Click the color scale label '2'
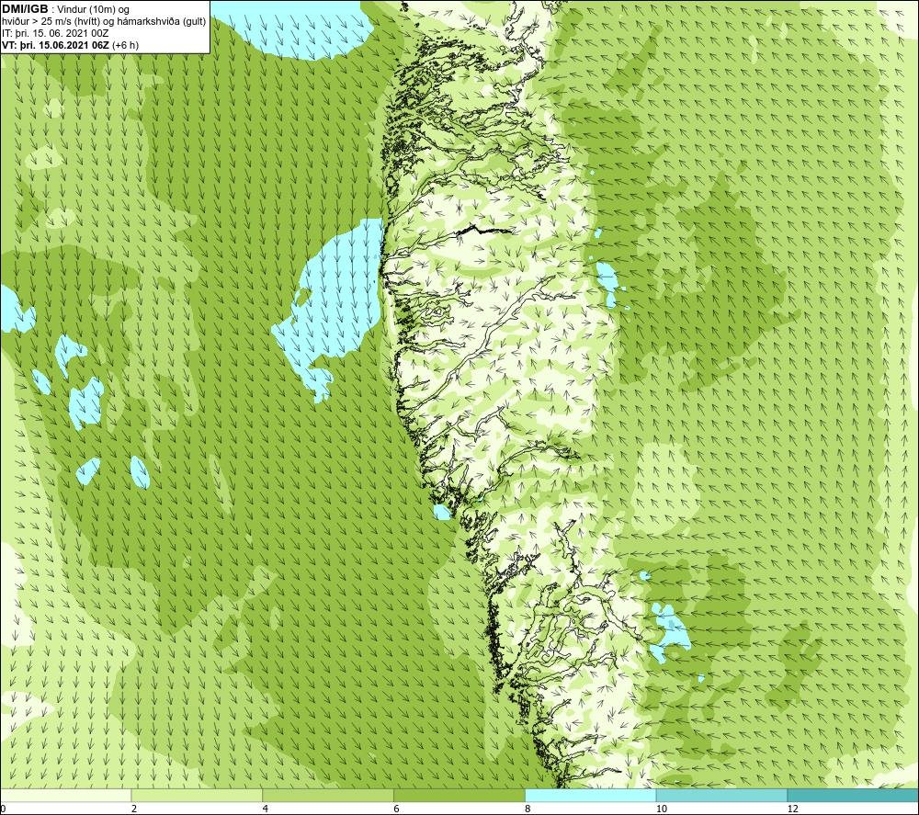 point(134,809)
